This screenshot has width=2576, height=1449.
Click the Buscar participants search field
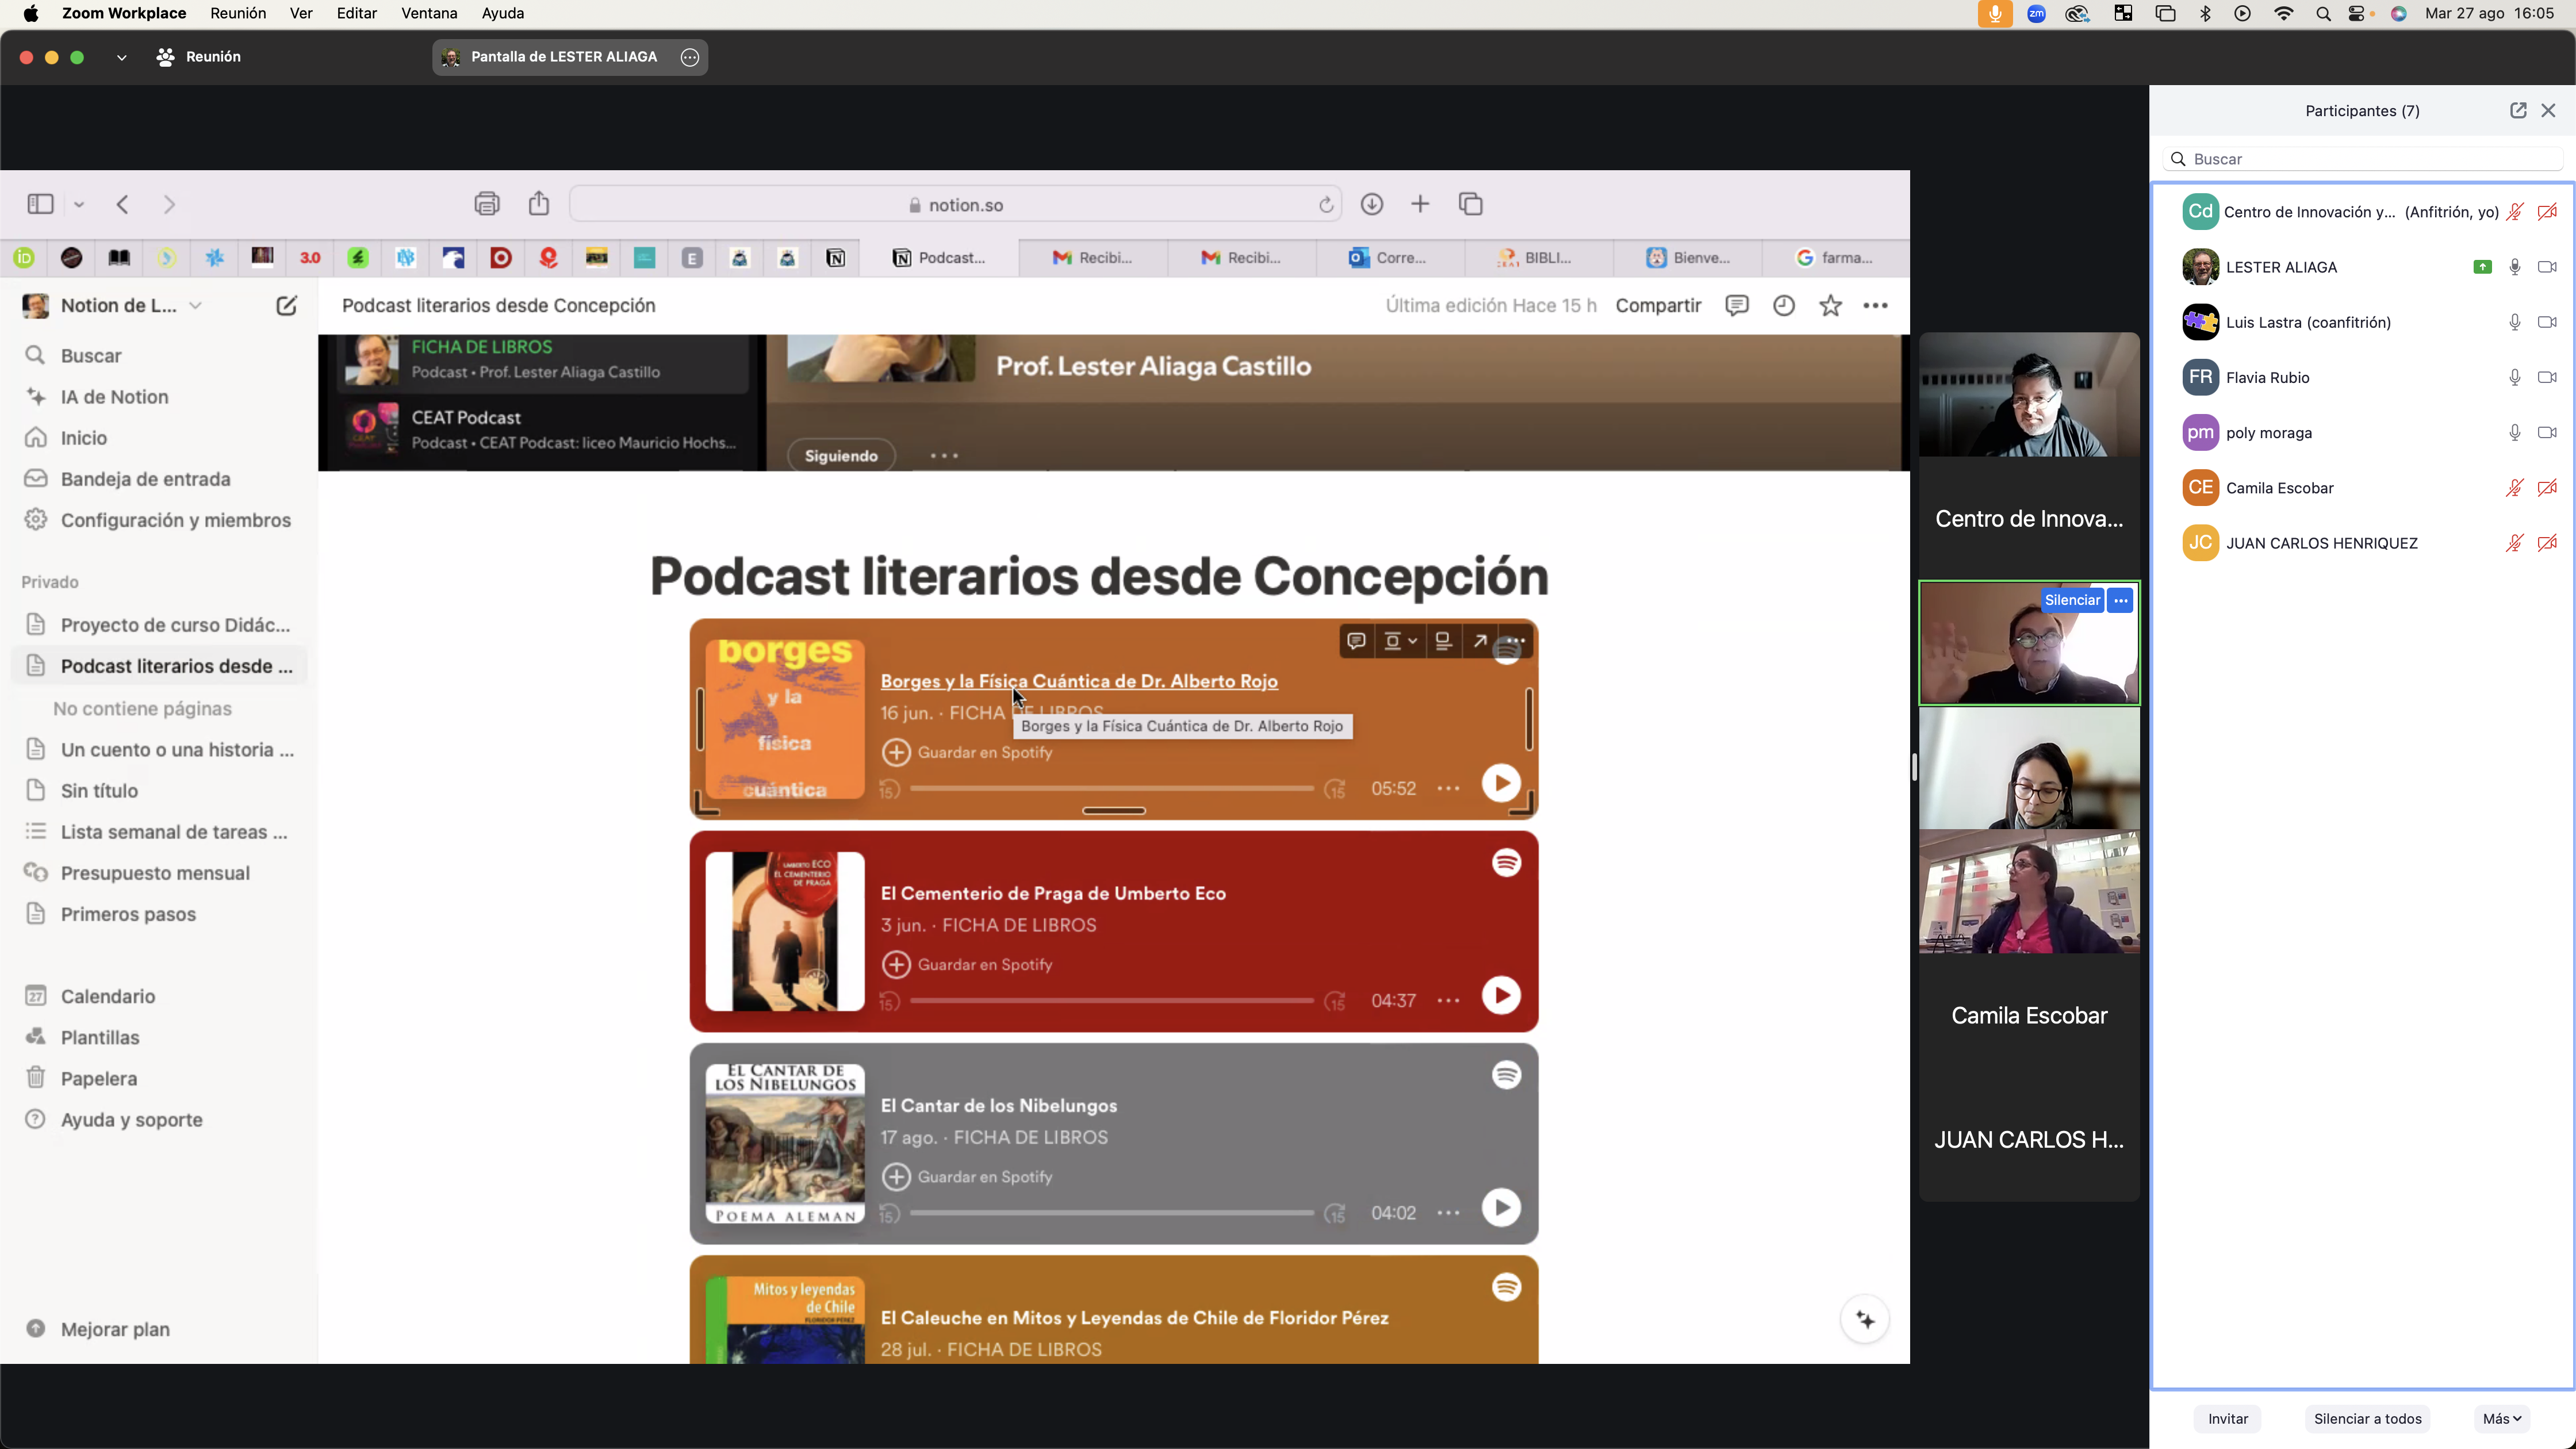pos(2362,159)
